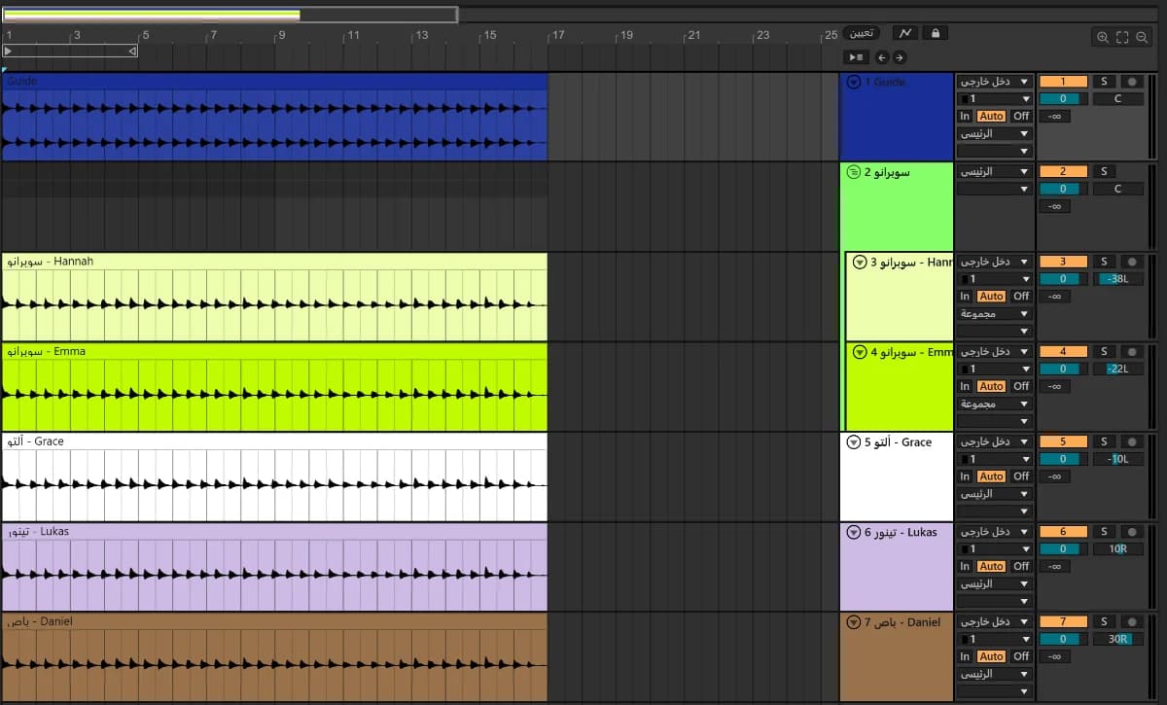Screen dimensions: 1167x705
Task: Click the back-to-arrangement play icon
Action: (856, 57)
